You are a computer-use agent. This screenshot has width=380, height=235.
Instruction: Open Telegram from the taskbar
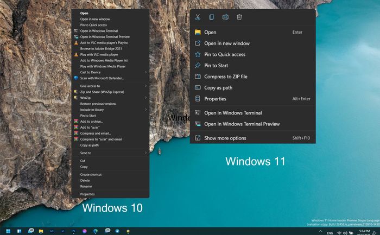pyautogui.click(x=117, y=231)
